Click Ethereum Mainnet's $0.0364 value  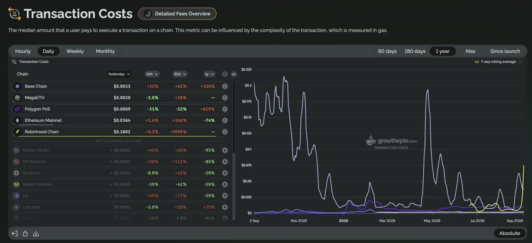coord(122,121)
